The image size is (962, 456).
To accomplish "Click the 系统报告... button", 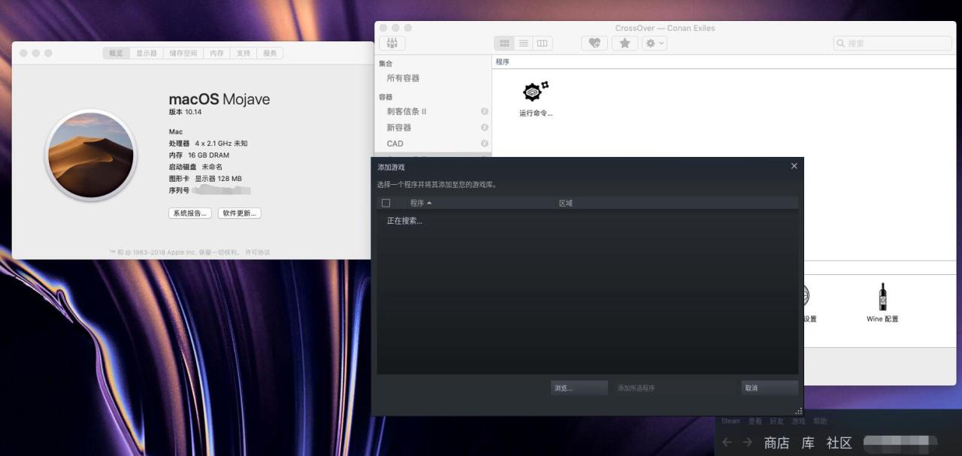I will coord(190,213).
